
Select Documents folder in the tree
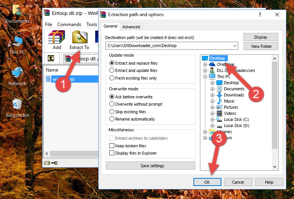pos(234,89)
